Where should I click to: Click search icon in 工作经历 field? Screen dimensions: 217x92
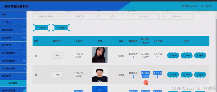130,16
